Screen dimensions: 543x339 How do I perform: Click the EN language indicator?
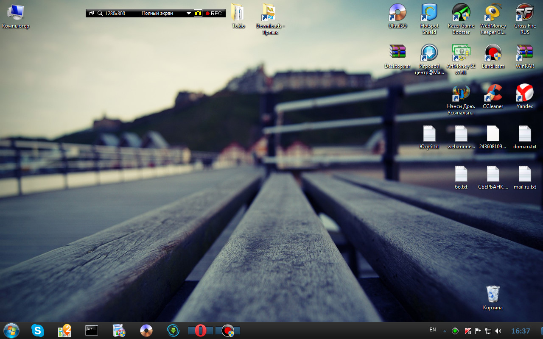pyautogui.click(x=433, y=330)
